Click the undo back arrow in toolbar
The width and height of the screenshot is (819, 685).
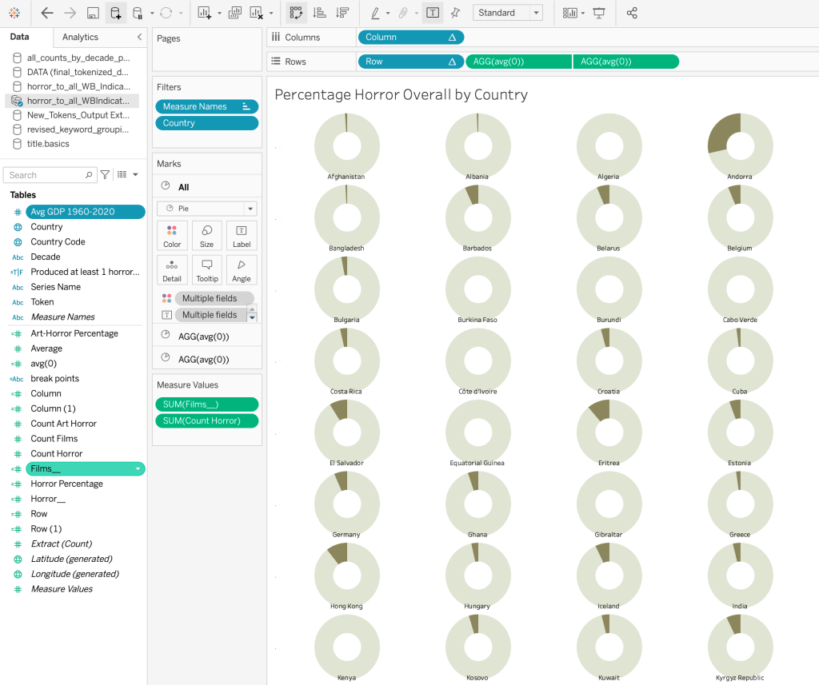coord(47,13)
